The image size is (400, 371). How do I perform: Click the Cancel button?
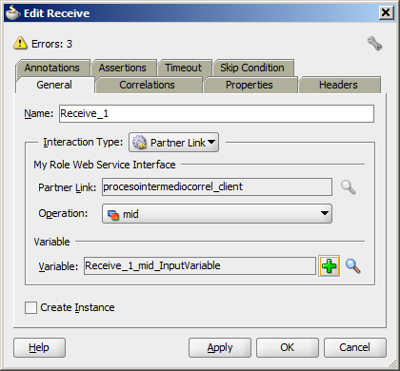pyautogui.click(x=355, y=347)
